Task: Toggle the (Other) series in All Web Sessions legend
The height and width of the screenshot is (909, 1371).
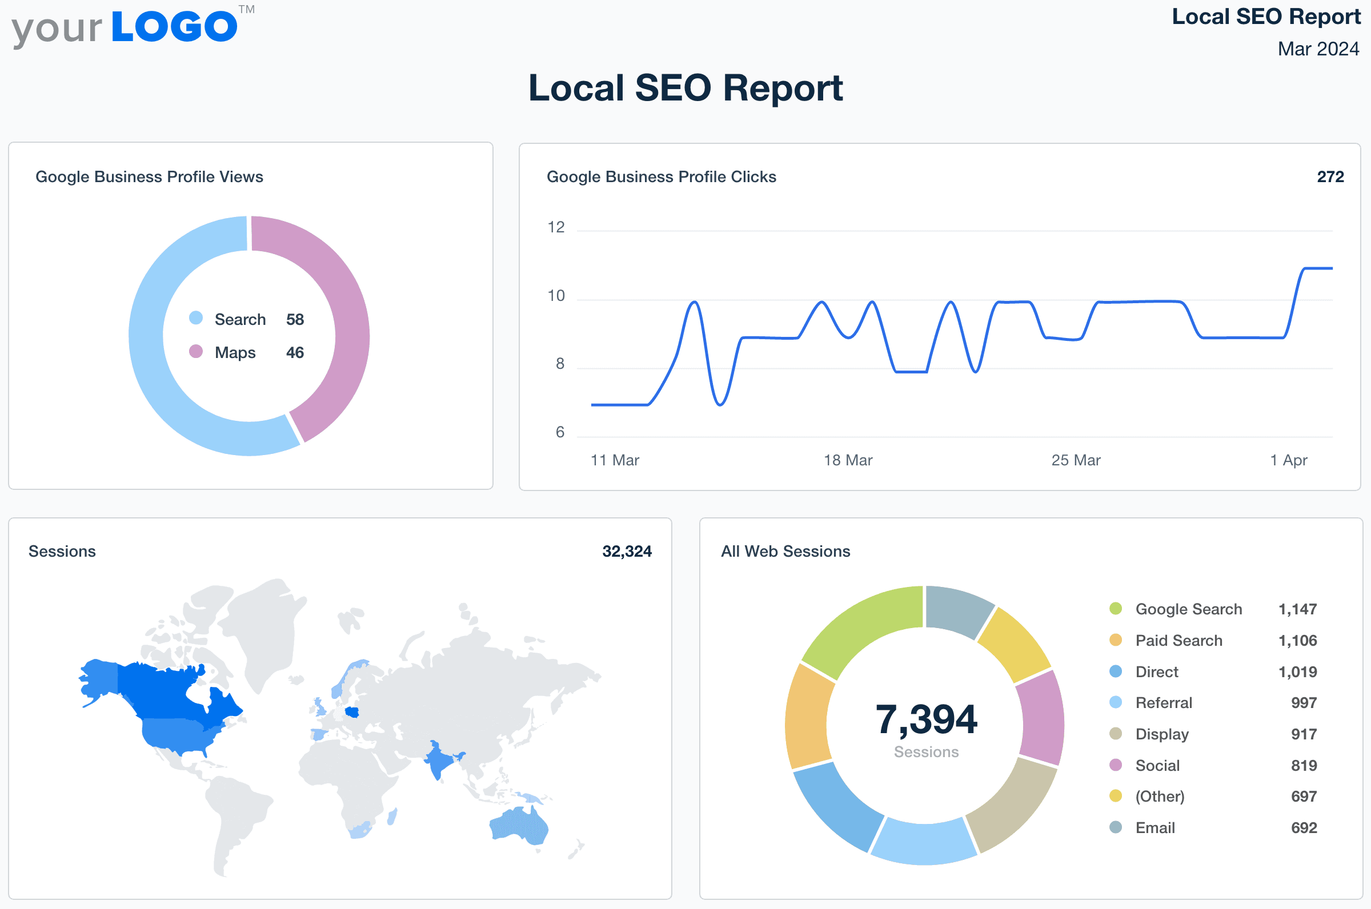Action: [1116, 796]
